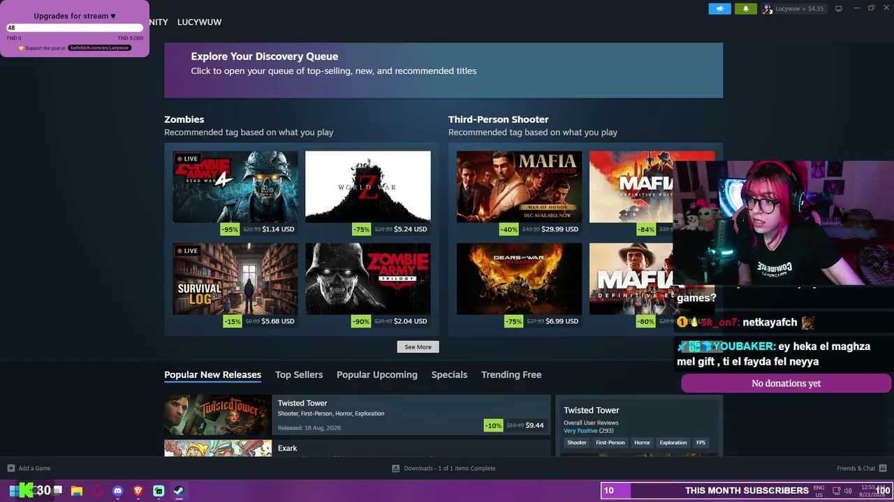Click the Steam taskbar icon
Viewport: 894px width, 502px height.
click(x=179, y=491)
